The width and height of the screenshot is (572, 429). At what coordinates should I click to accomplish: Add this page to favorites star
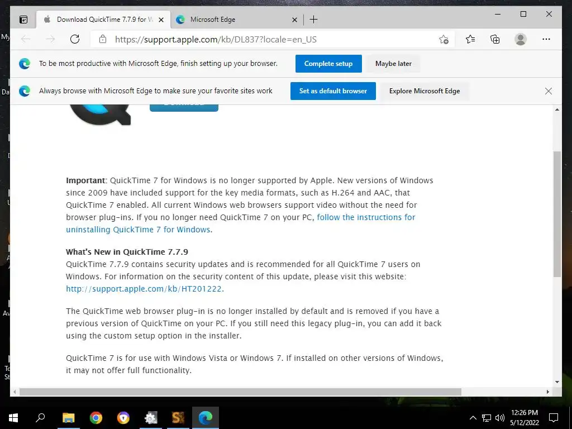pos(444,40)
